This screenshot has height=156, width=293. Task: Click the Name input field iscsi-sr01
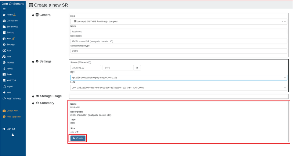pos(179,31)
